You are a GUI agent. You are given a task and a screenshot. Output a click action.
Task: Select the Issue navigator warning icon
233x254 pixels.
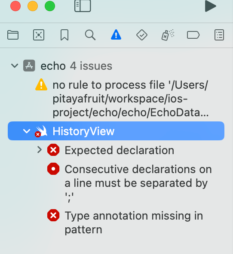pos(116,34)
